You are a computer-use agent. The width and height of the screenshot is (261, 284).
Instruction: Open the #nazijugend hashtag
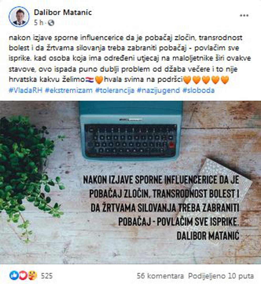[x=158, y=90]
